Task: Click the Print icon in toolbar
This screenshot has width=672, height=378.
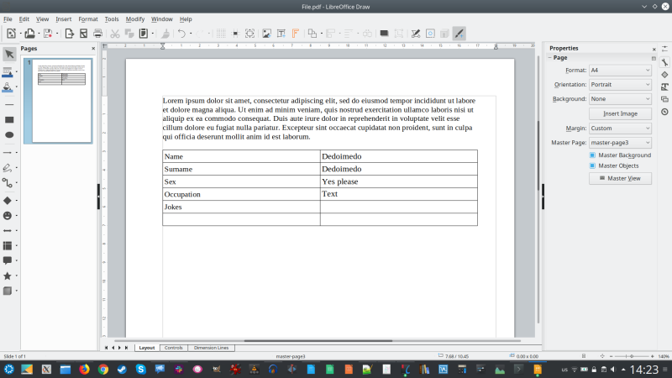Action: pos(97,34)
